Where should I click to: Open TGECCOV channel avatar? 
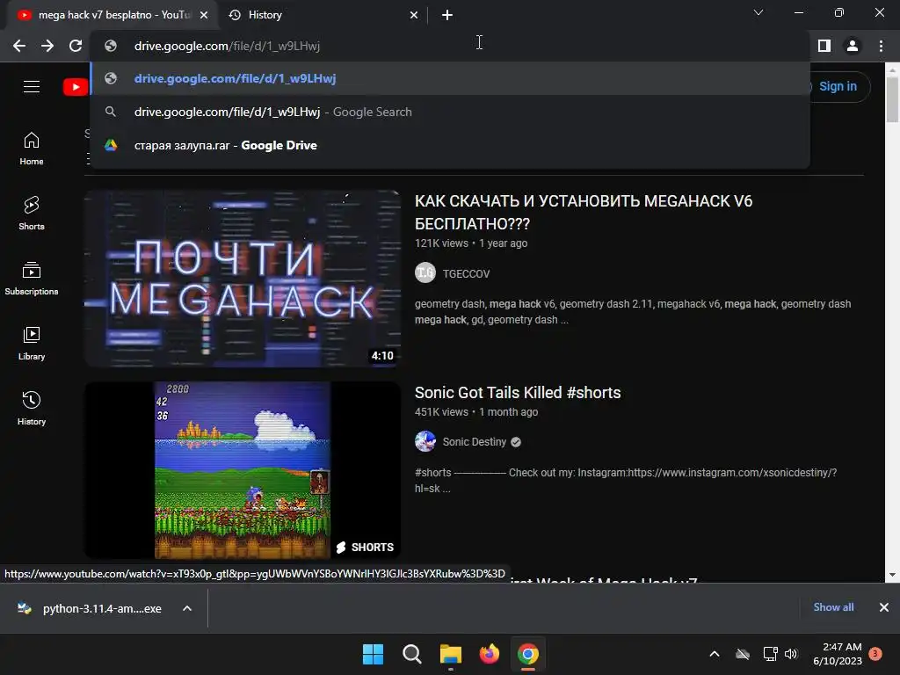click(x=425, y=272)
